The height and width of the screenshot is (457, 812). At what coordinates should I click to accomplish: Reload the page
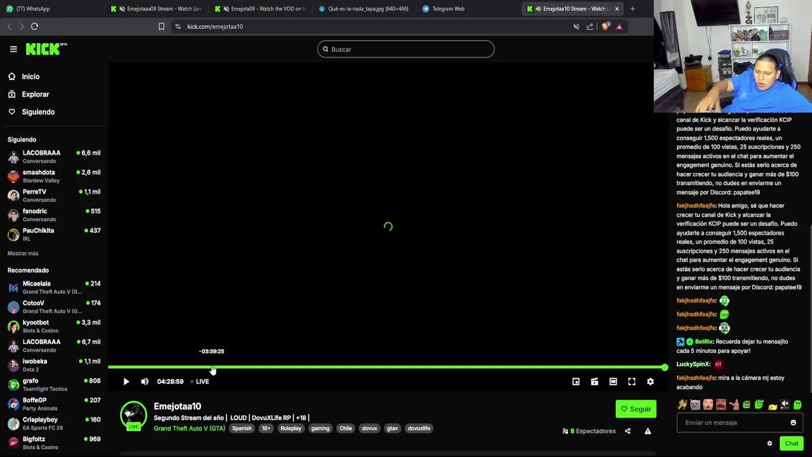tap(35, 27)
